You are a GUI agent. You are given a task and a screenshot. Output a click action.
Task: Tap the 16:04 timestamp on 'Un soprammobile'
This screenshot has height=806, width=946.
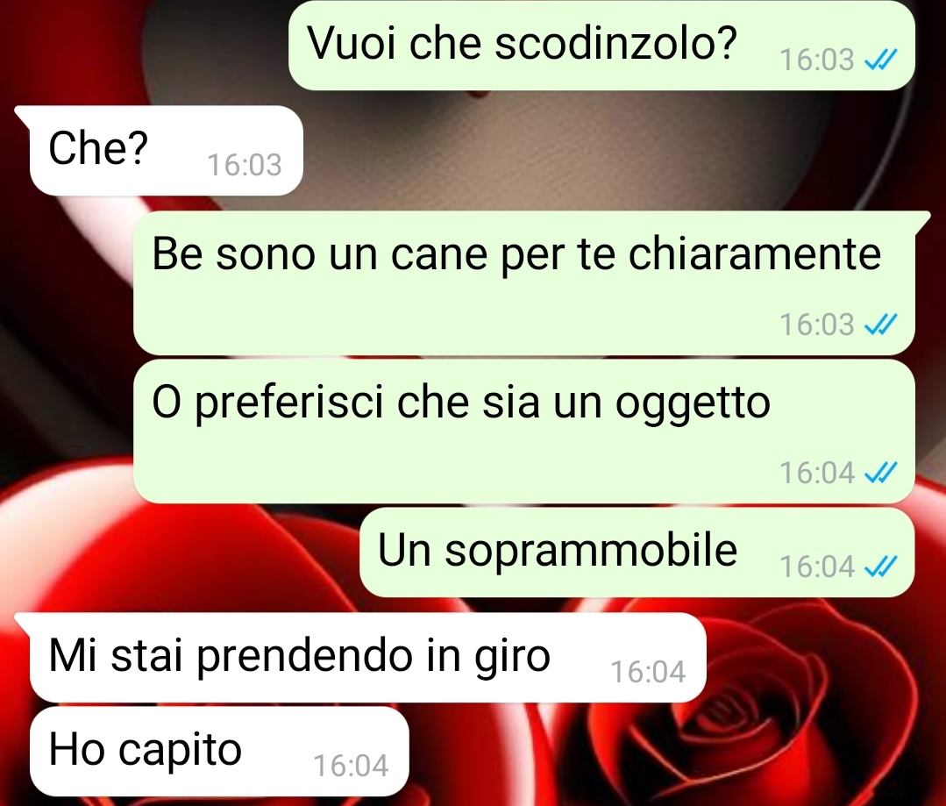point(817,567)
